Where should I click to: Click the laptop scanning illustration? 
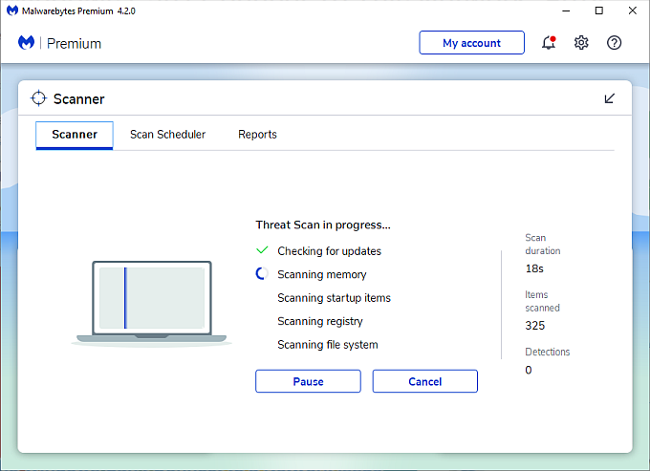[x=152, y=303]
